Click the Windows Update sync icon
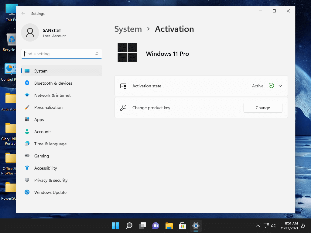The width and height of the screenshot is (311, 233). point(27,192)
